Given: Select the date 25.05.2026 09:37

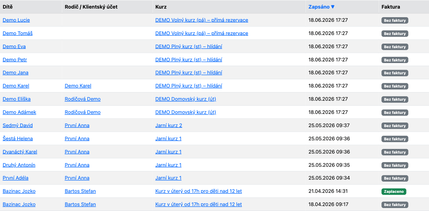Looking at the screenshot, I should (x=329, y=125).
